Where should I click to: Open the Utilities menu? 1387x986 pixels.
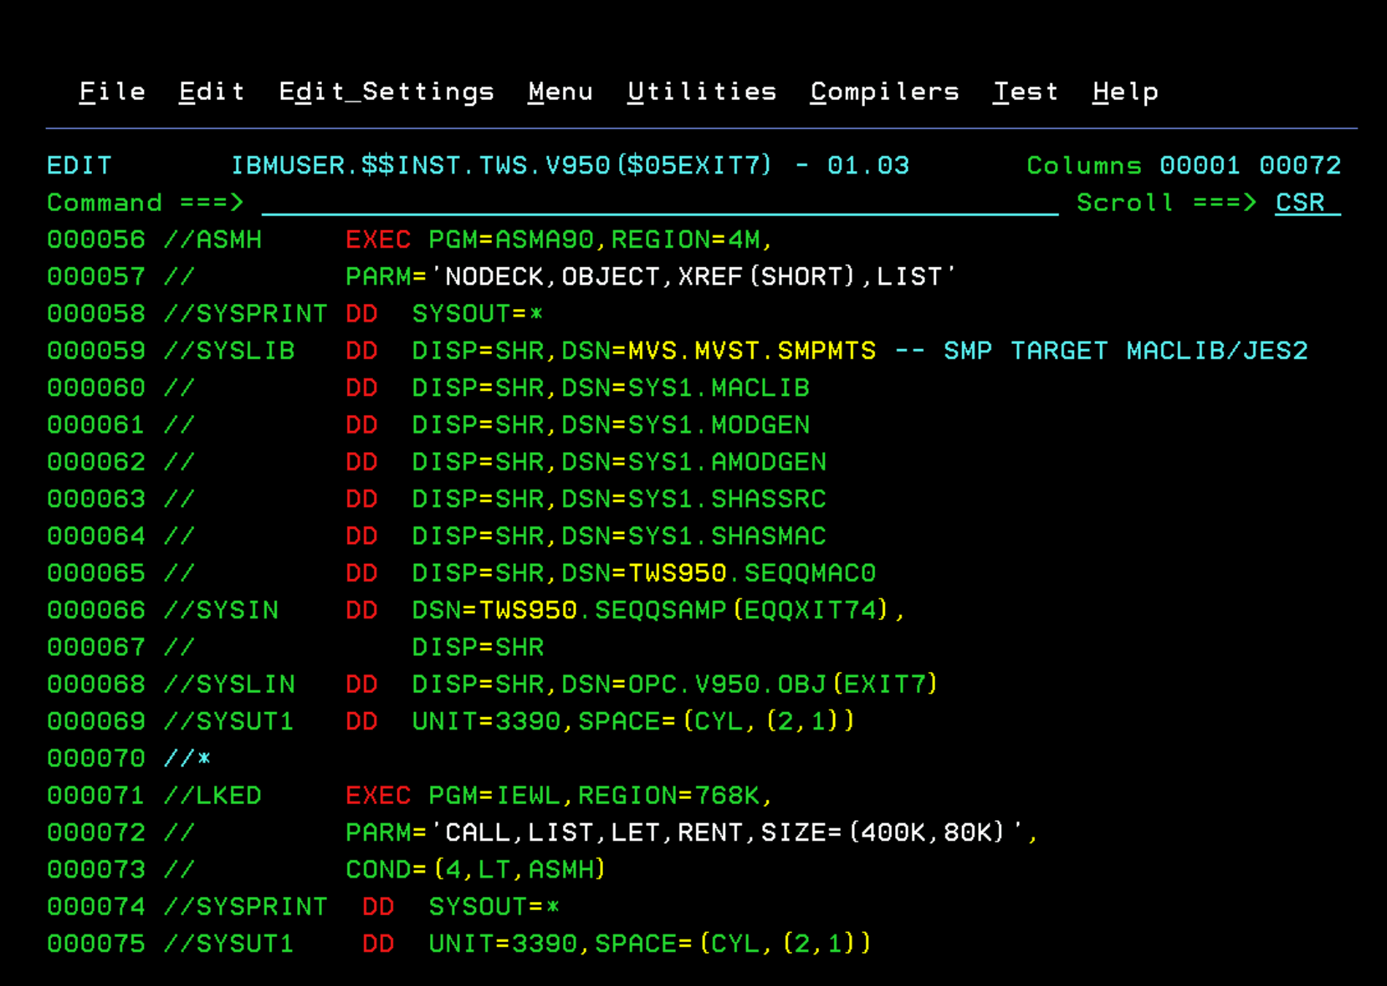(702, 92)
